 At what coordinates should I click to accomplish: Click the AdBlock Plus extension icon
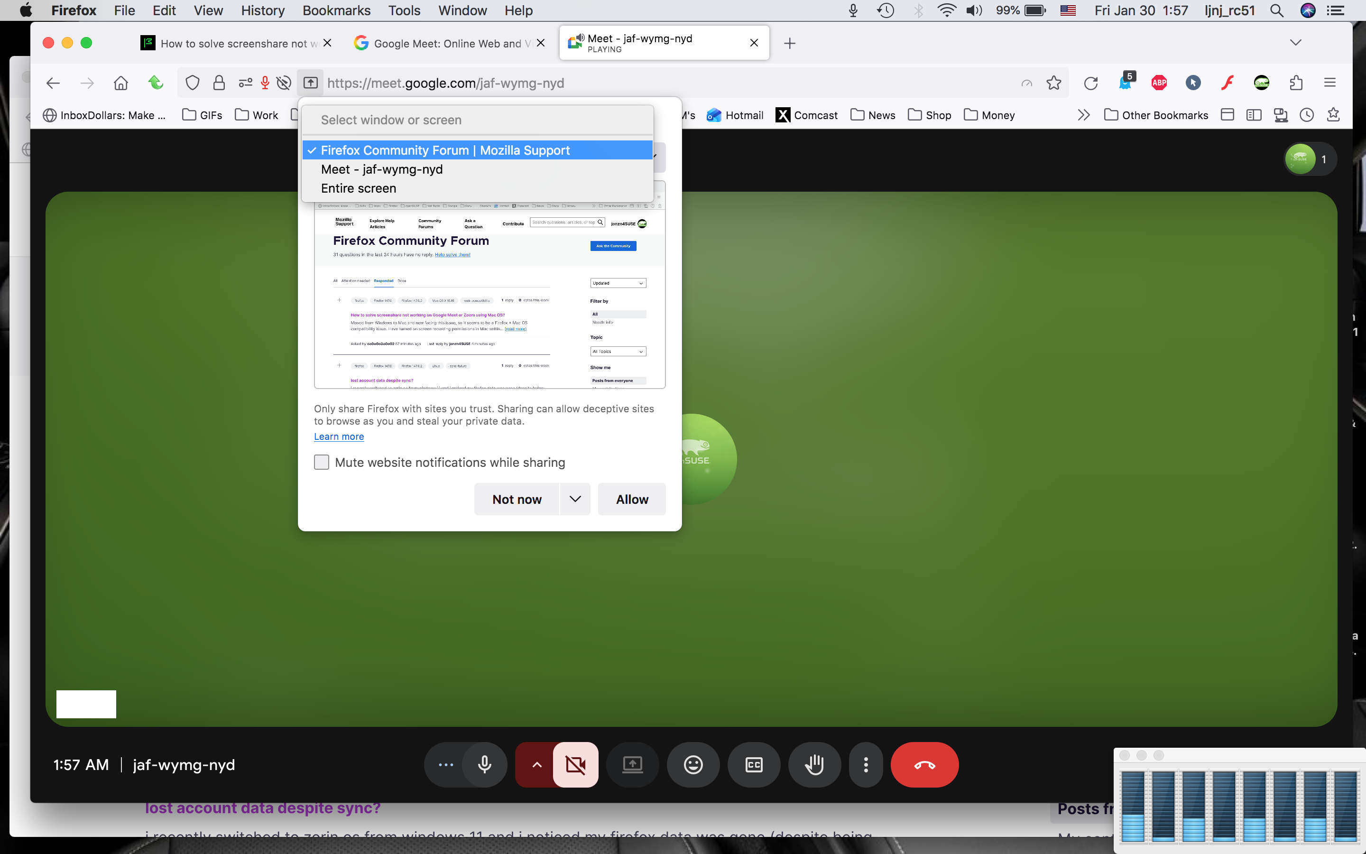tap(1159, 83)
